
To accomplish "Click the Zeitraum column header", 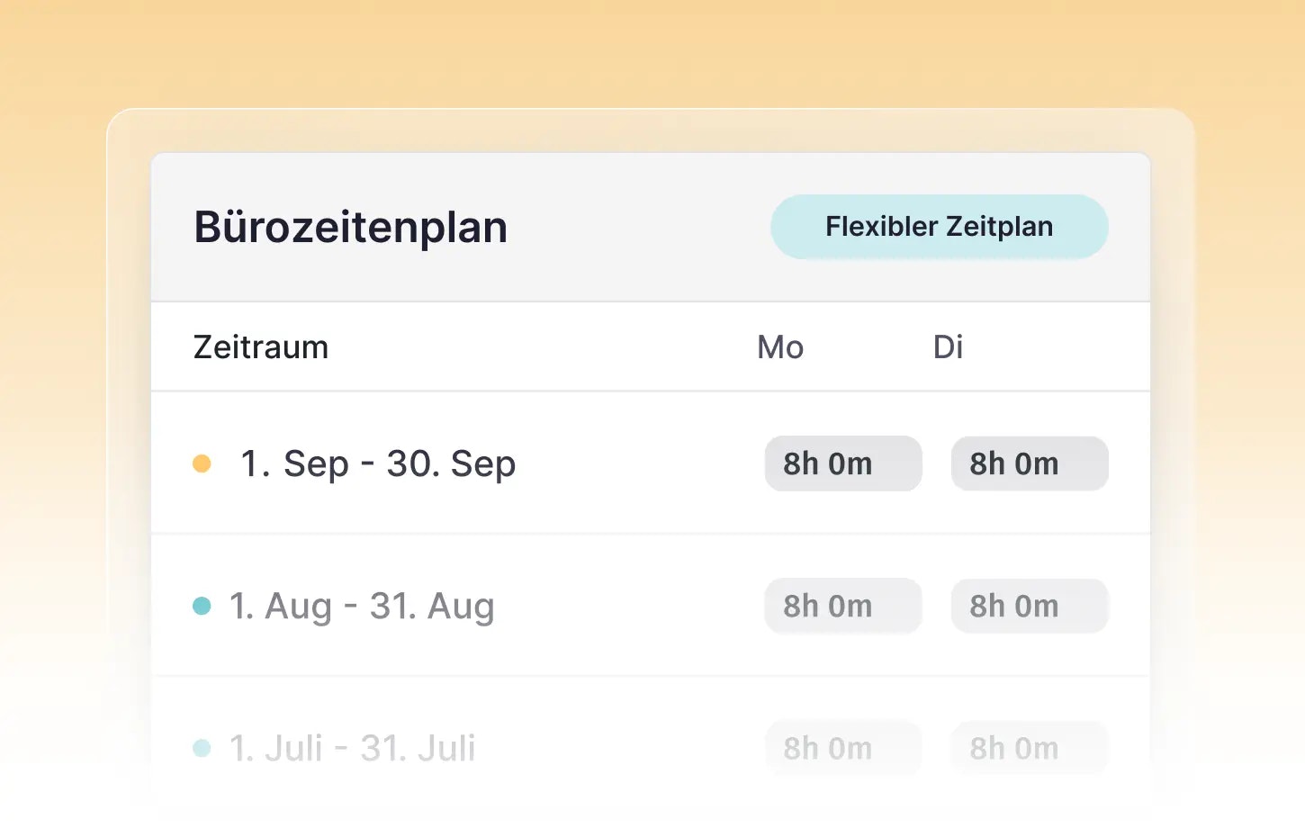I will (x=261, y=347).
